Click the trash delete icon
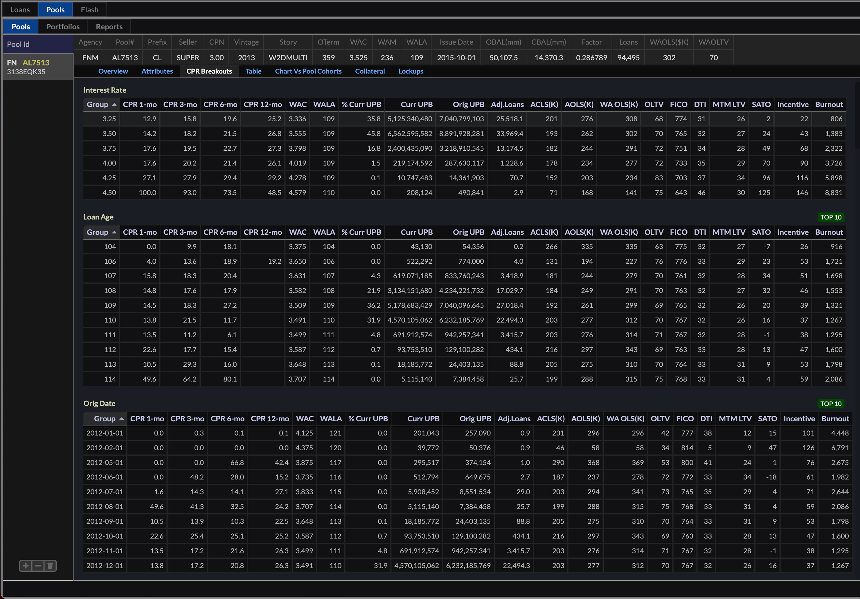860x599 pixels. tap(50, 566)
